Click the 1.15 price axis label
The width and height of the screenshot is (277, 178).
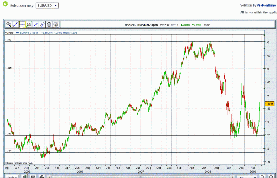(268, 162)
